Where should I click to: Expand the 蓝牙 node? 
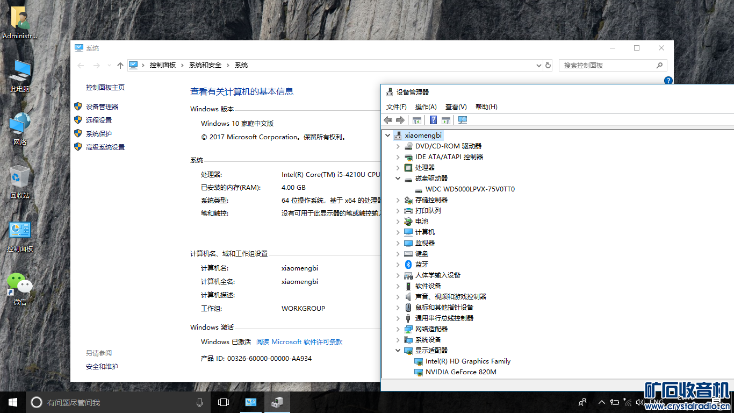pos(398,265)
